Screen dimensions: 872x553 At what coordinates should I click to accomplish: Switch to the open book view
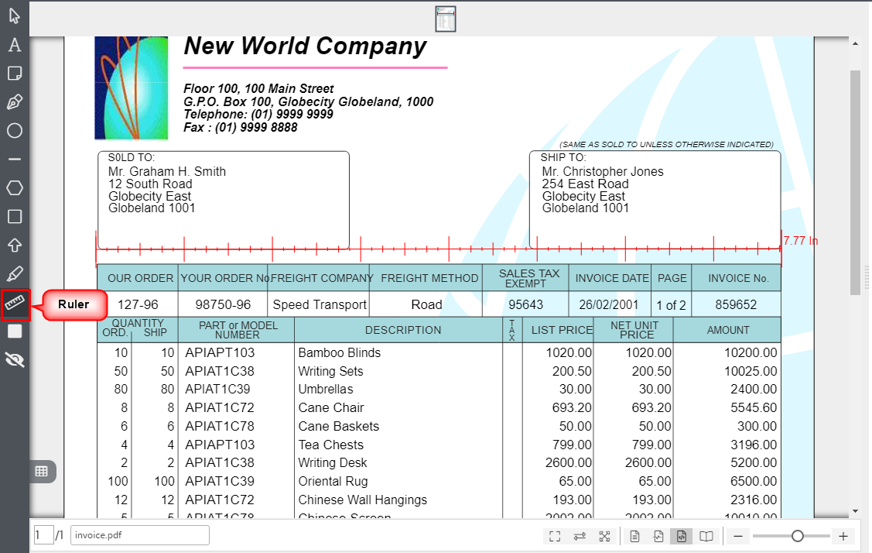(x=706, y=536)
